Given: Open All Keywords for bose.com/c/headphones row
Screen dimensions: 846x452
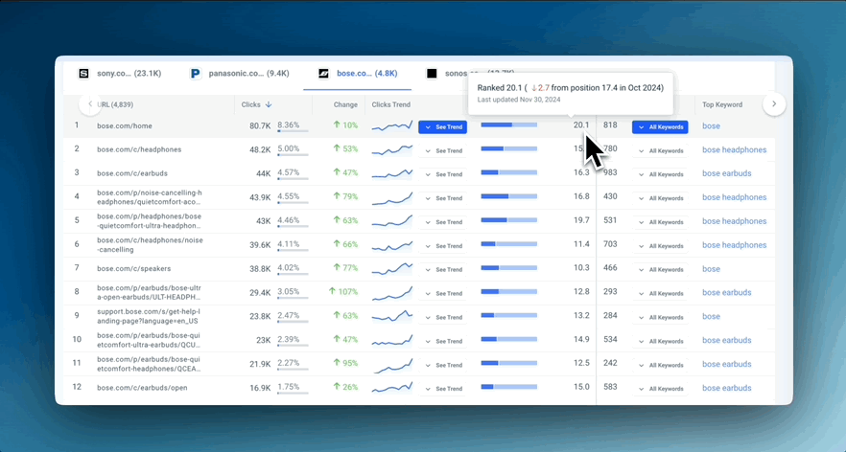Looking at the screenshot, I should pyautogui.click(x=660, y=151).
